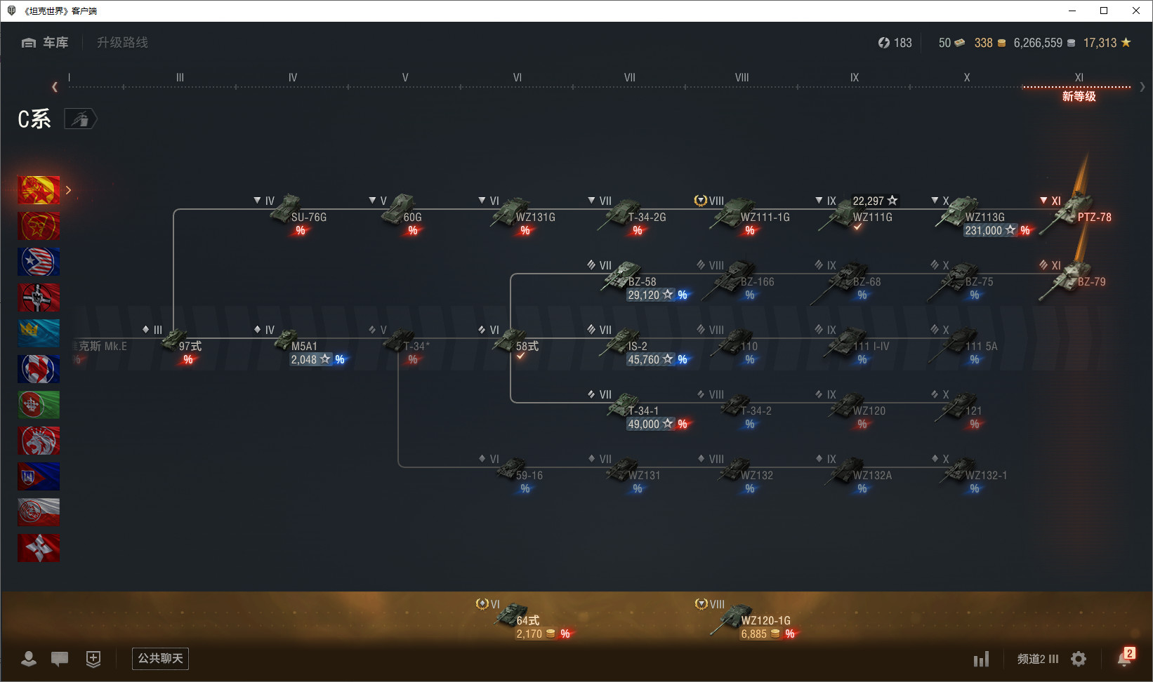Image resolution: width=1153 pixels, height=682 pixels.
Task: Click the 338 gold balance
Action: 990,43
